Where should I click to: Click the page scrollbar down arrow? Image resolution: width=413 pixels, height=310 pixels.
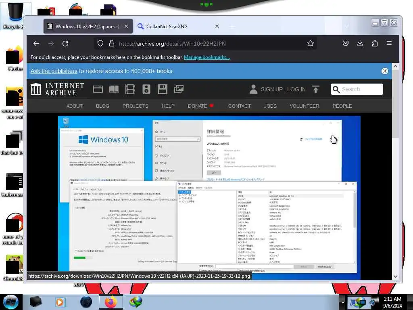395,276
